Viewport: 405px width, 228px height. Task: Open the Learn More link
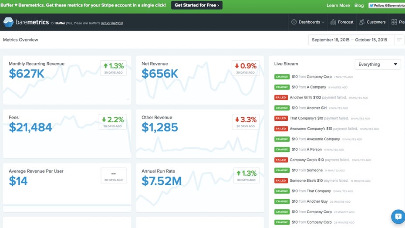click(x=338, y=5)
